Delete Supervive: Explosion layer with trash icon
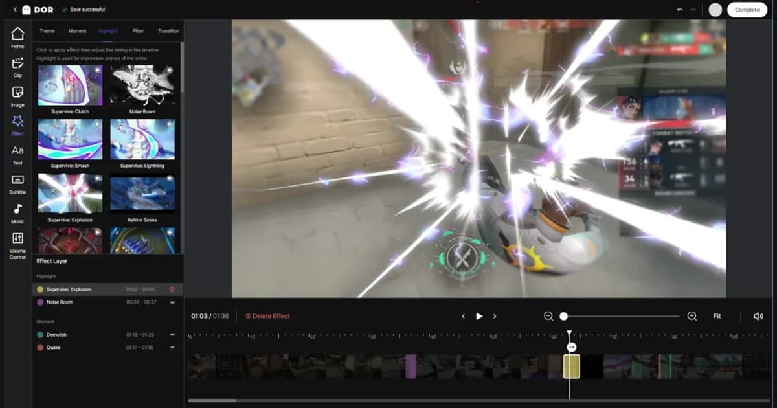The width and height of the screenshot is (777, 408). click(x=172, y=289)
